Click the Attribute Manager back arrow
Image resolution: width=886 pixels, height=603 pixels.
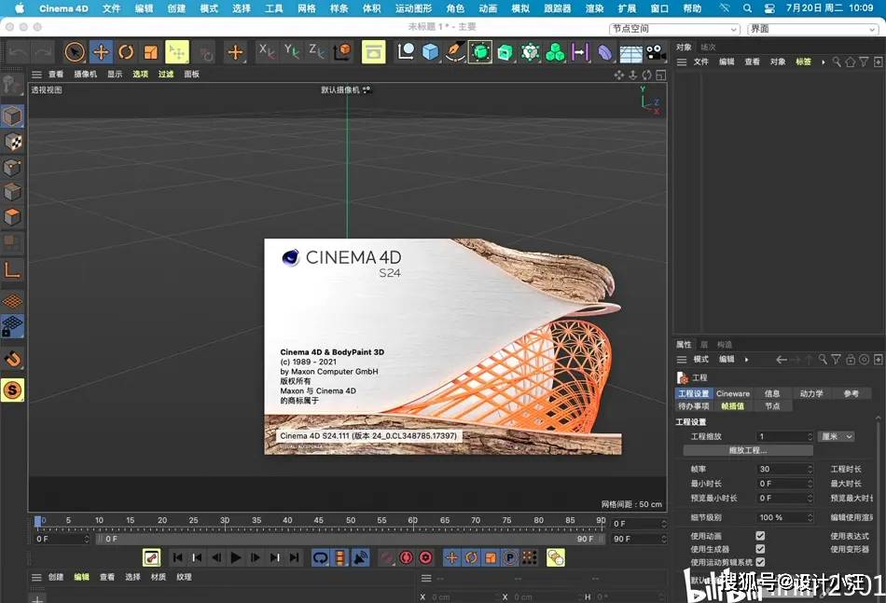[x=782, y=360]
